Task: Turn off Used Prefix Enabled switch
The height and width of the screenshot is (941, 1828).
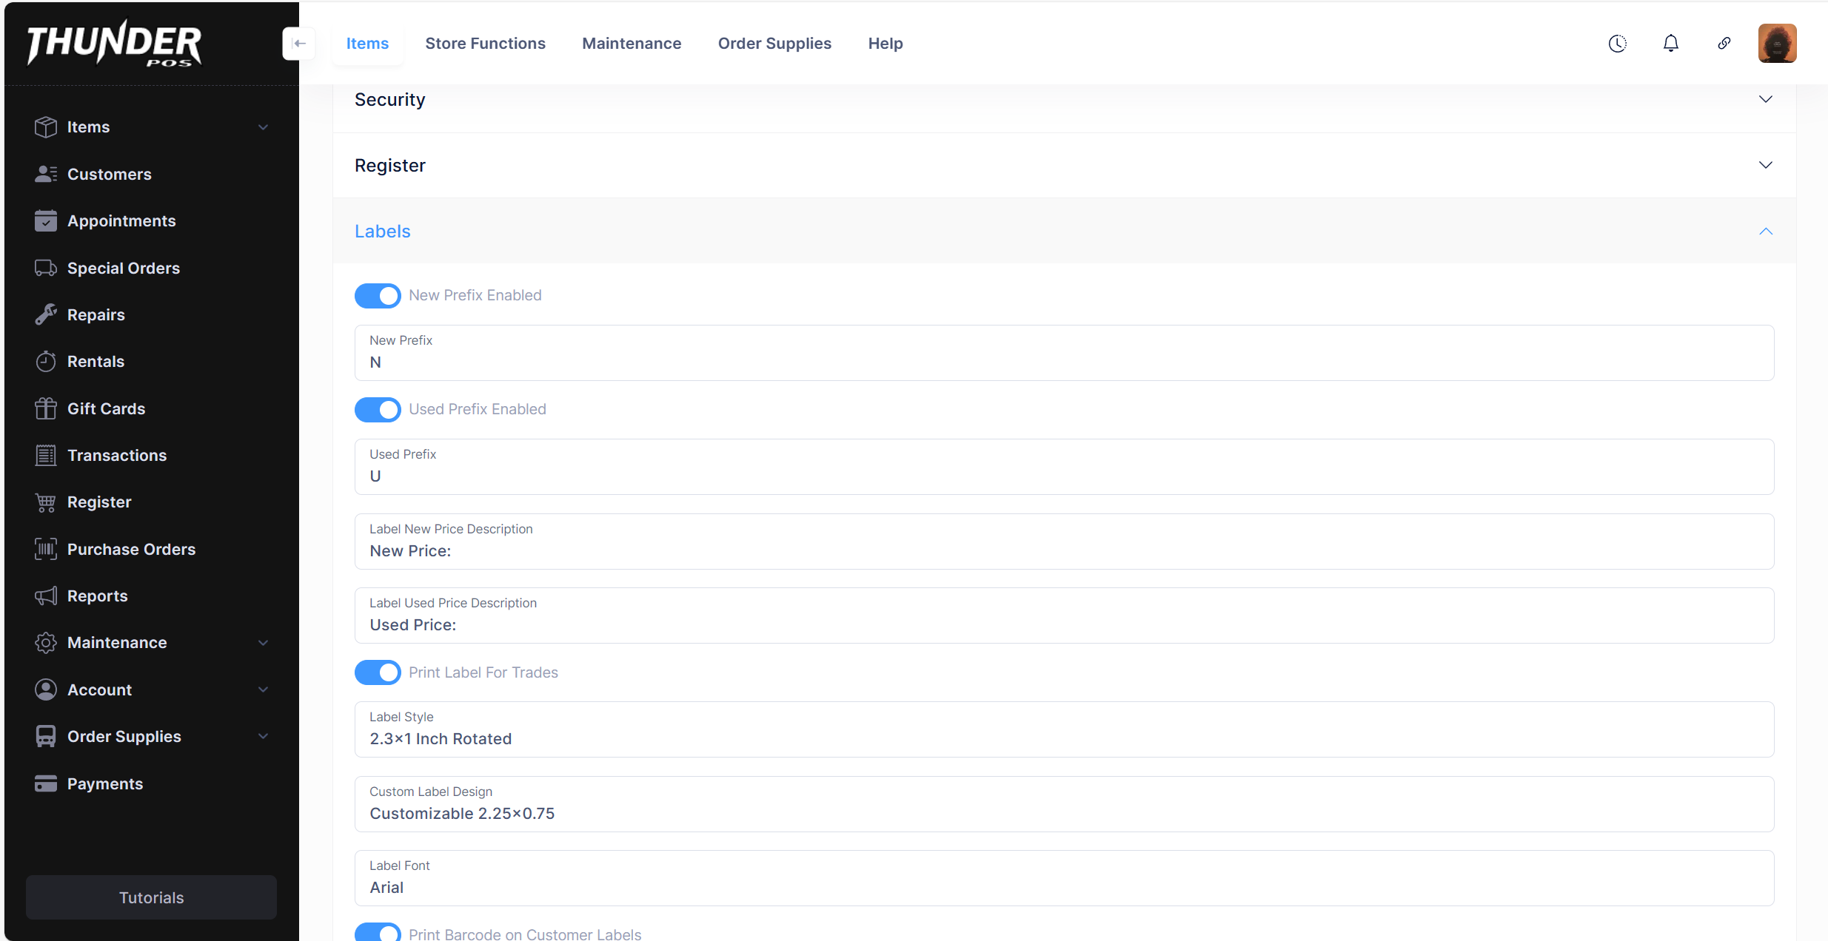Action: coord(378,409)
